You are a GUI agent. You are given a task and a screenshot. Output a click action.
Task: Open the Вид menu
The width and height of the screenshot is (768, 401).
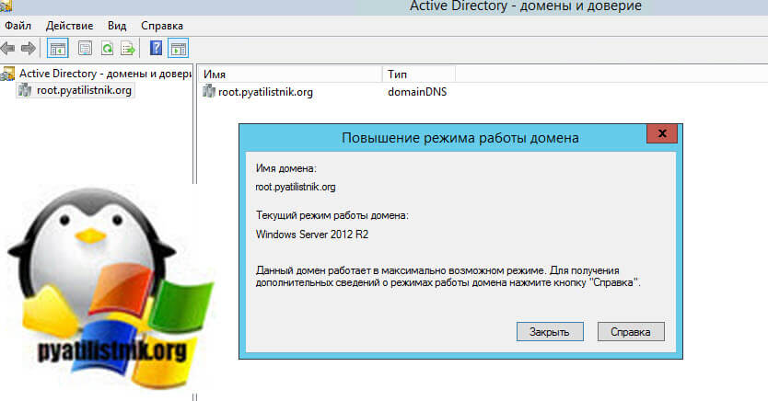(117, 26)
